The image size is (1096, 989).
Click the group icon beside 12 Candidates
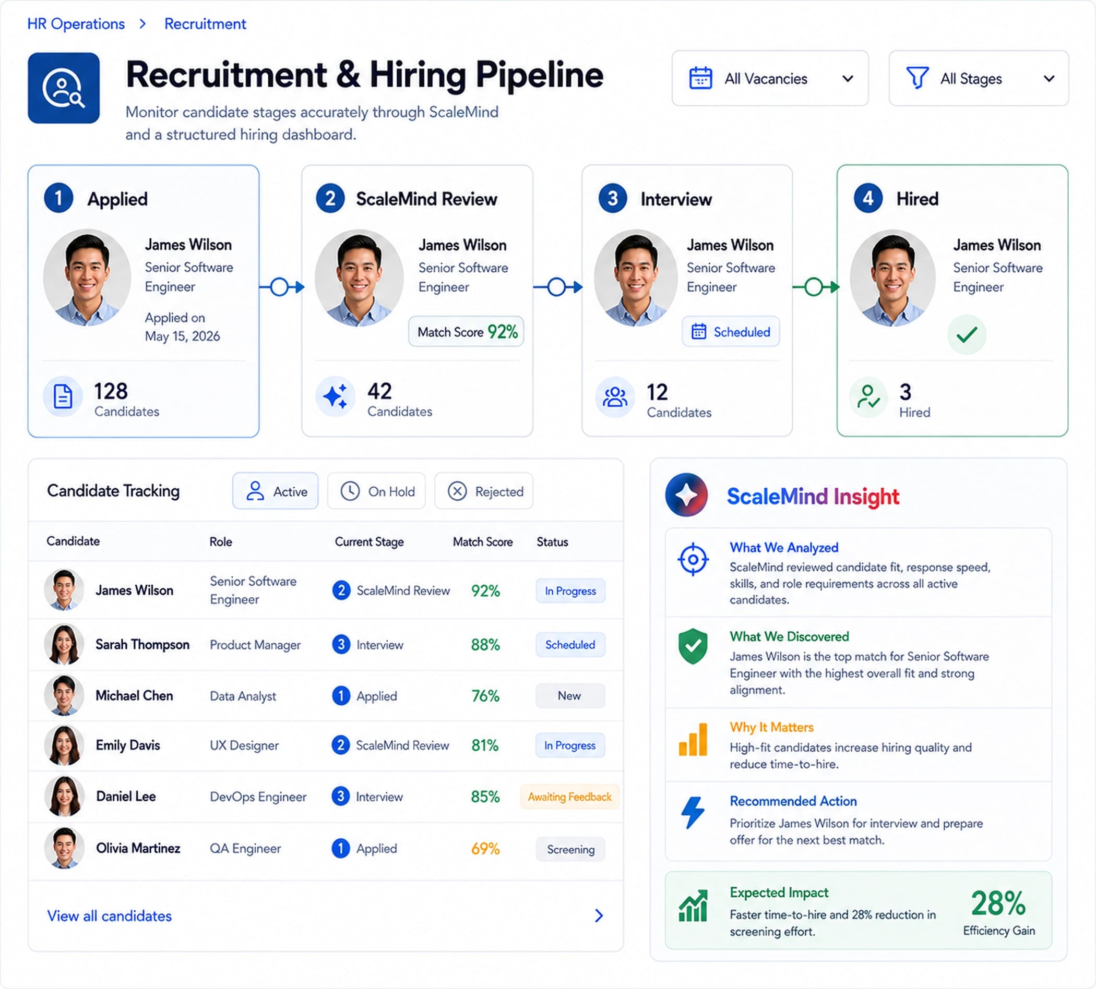tap(615, 397)
